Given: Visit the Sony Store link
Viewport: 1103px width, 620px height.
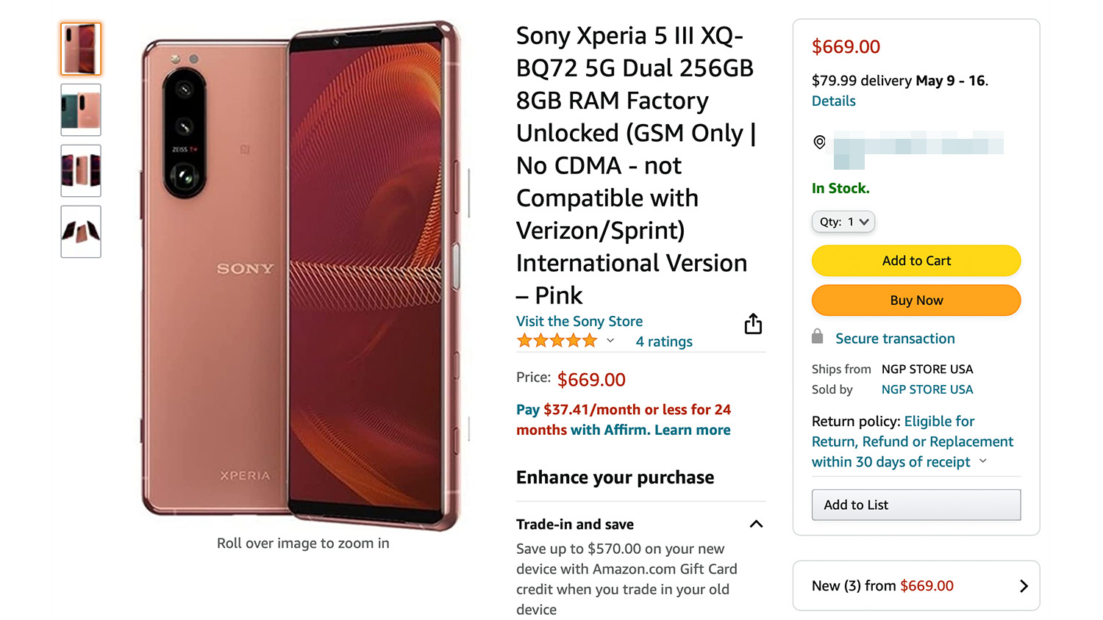Looking at the screenshot, I should [579, 321].
